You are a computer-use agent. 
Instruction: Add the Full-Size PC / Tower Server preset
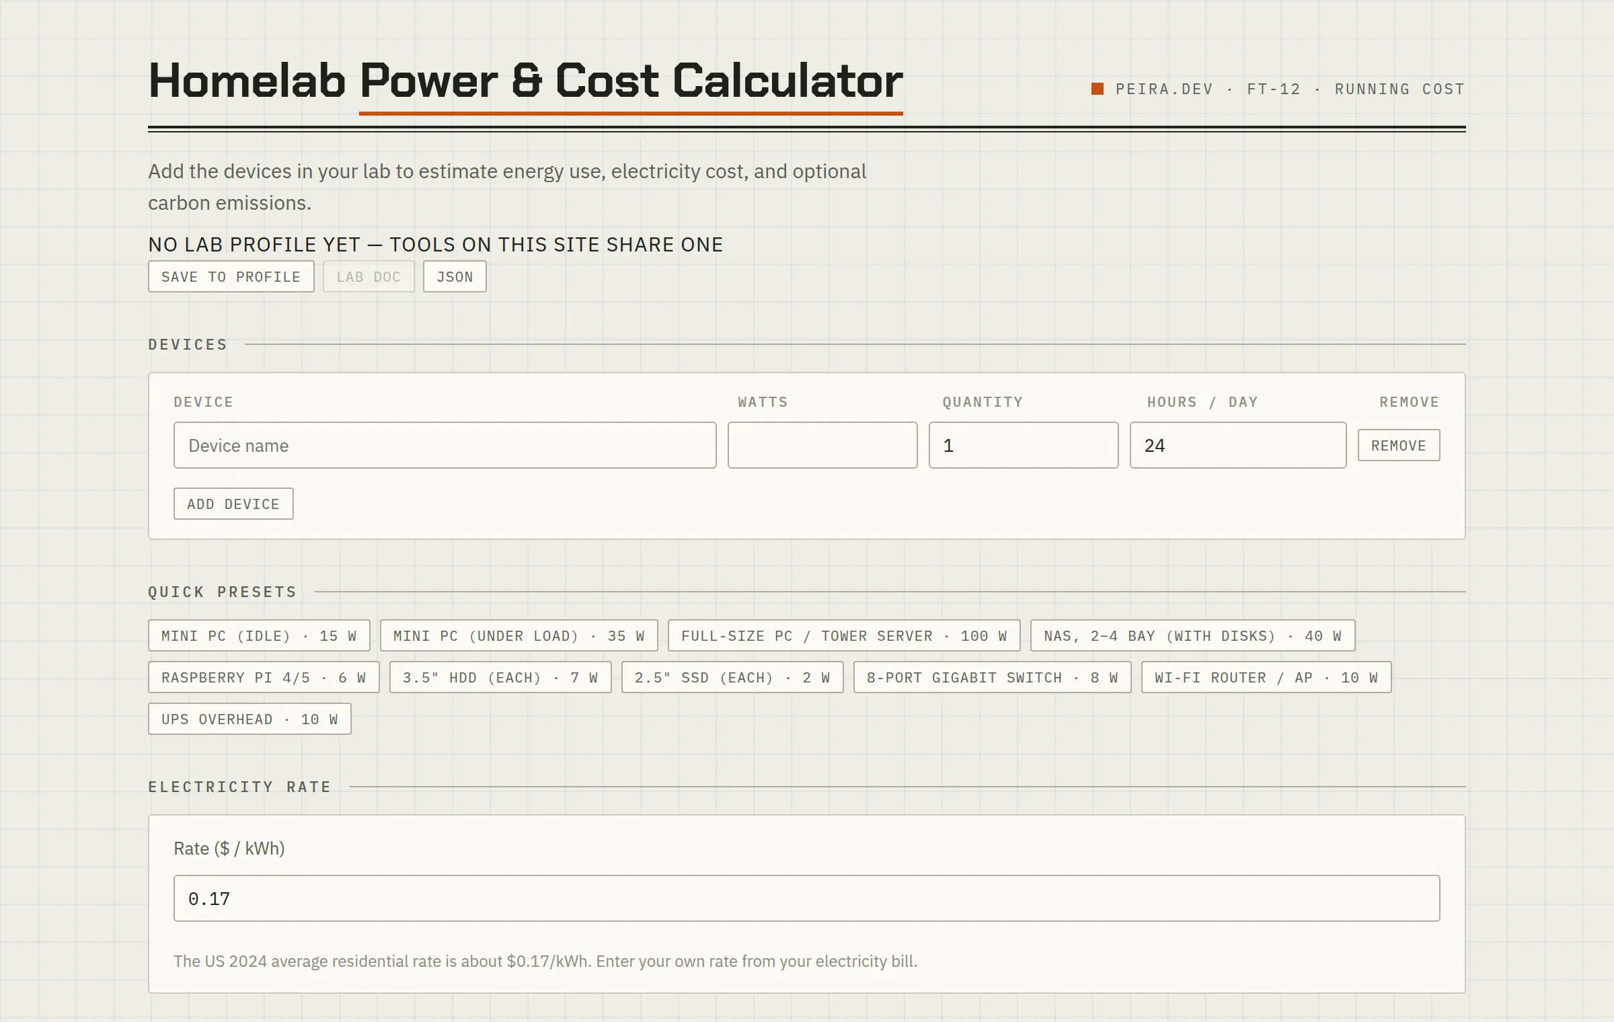844,635
